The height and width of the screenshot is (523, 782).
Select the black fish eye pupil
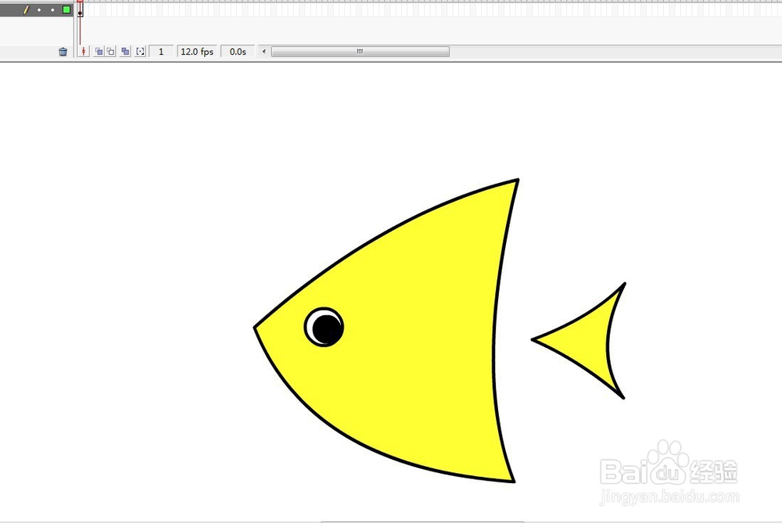[x=327, y=329]
